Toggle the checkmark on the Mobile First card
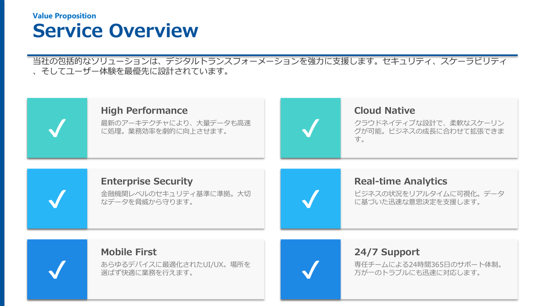The image size is (545, 306). [x=57, y=269]
